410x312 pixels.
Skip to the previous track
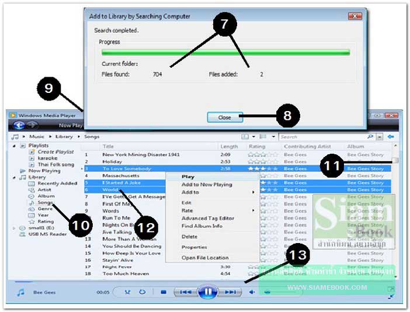(185, 292)
